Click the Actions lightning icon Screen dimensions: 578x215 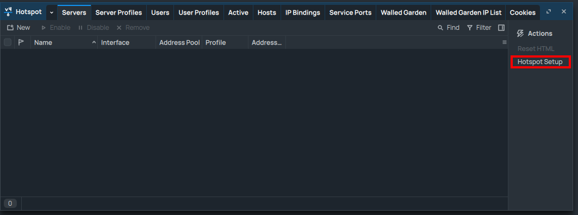click(x=520, y=34)
